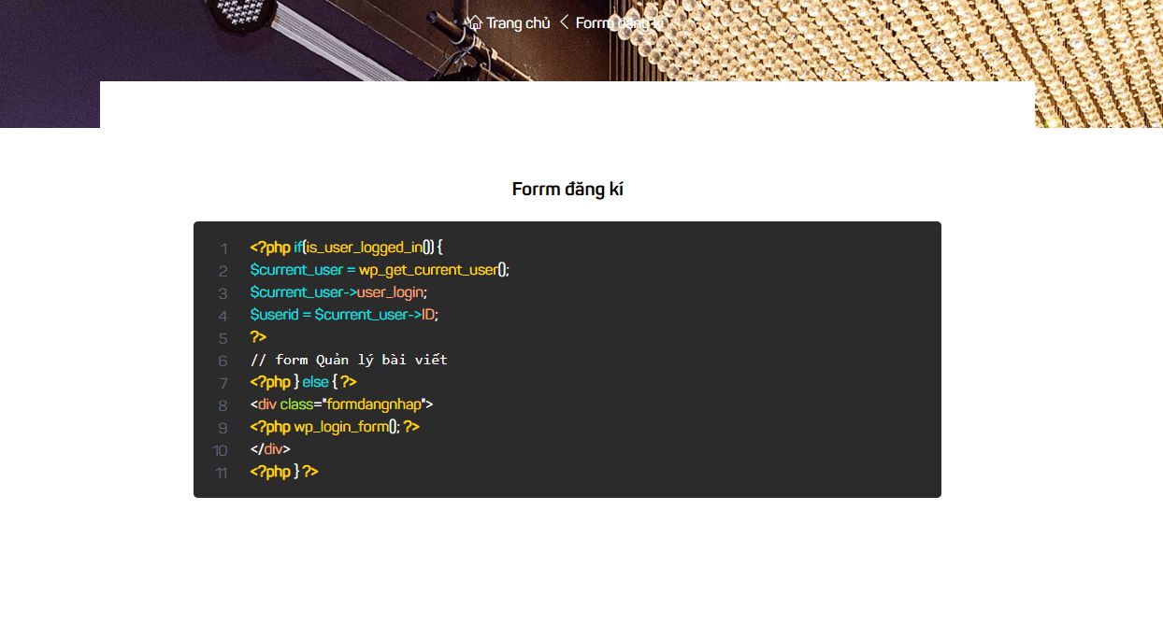Viewport: 1163px width, 638px height.
Task: Select the closing div tag on line 10
Action: [268, 448]
